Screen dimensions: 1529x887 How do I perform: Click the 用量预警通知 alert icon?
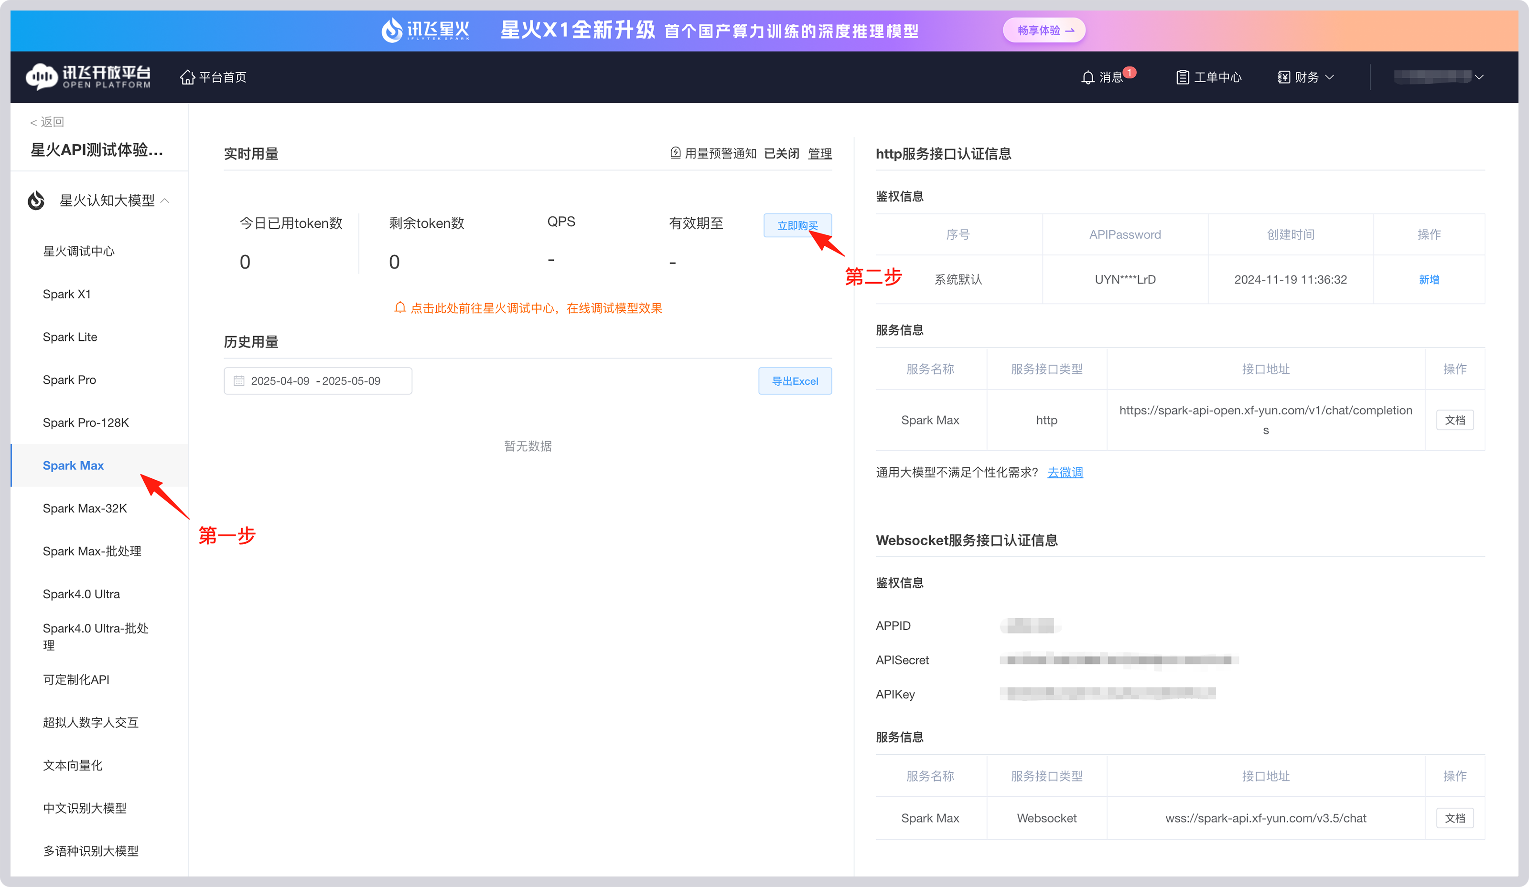[675, 153]
